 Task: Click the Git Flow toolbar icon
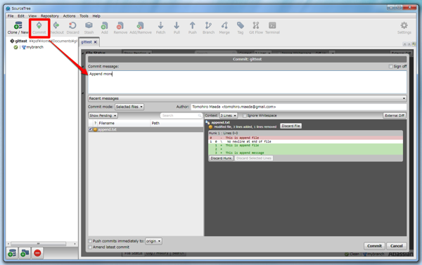[256, 27]
